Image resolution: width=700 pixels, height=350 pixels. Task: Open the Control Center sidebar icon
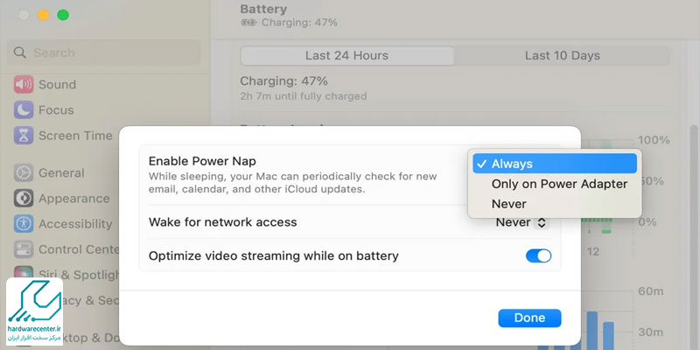(x=23, y=249)
